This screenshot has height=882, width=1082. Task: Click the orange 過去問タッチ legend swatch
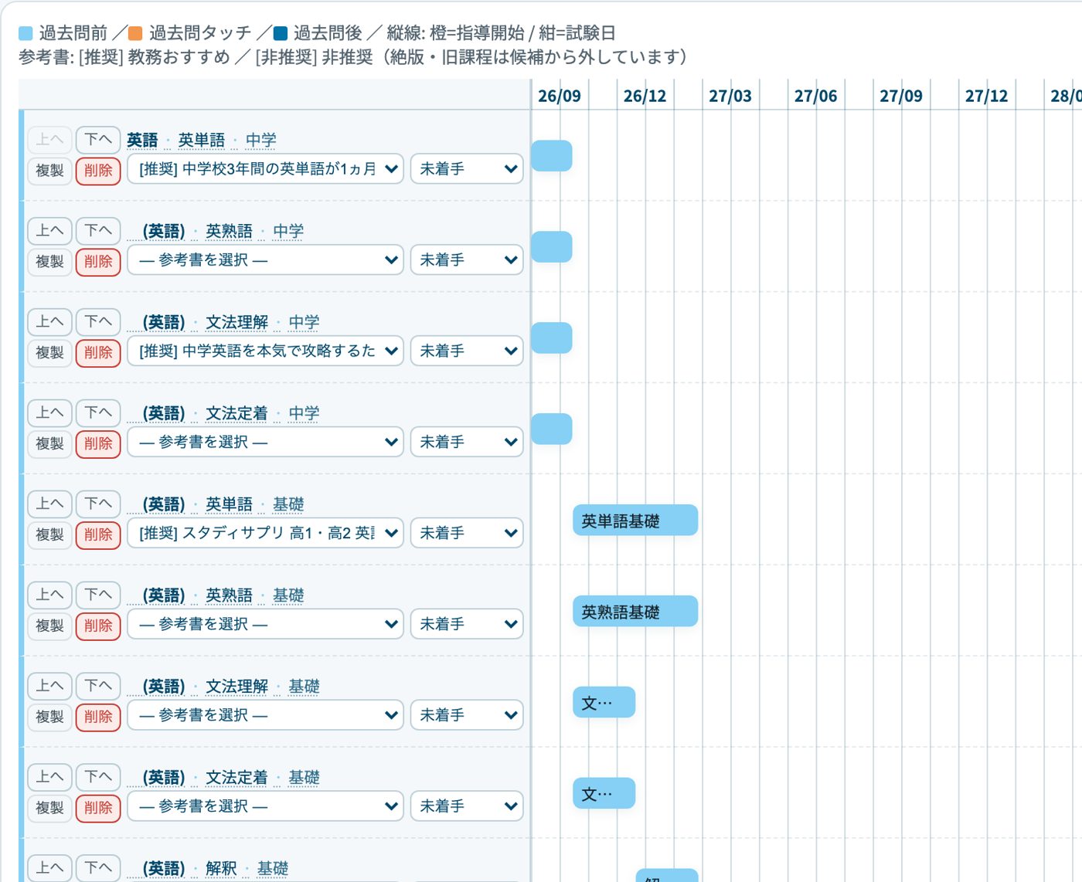click(x=135, y=33)
